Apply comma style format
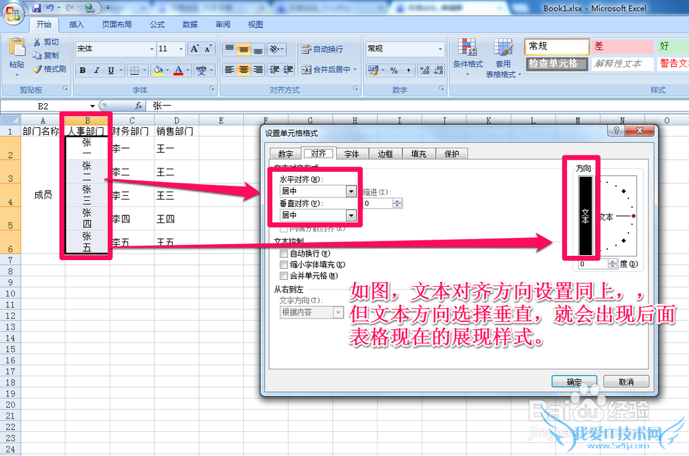 [x=408, y=70]
